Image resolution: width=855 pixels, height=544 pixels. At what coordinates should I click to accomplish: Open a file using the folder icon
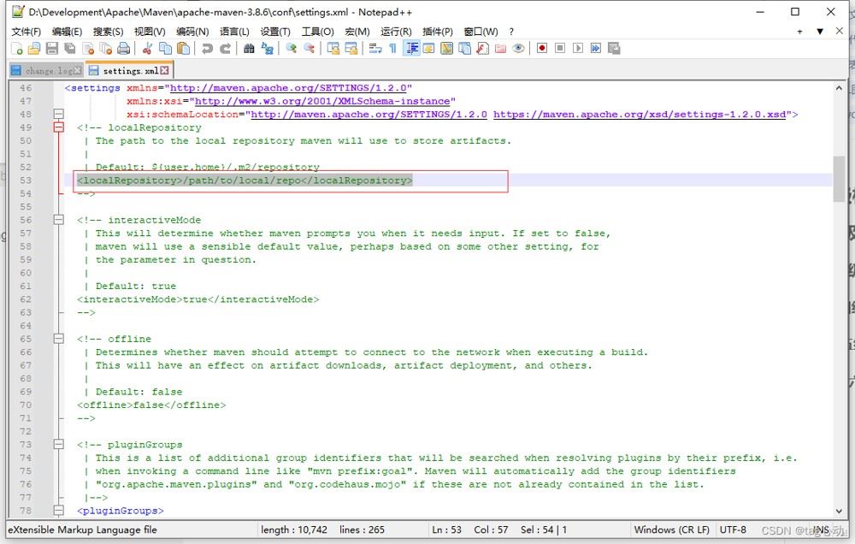click(x=34, y=49)
